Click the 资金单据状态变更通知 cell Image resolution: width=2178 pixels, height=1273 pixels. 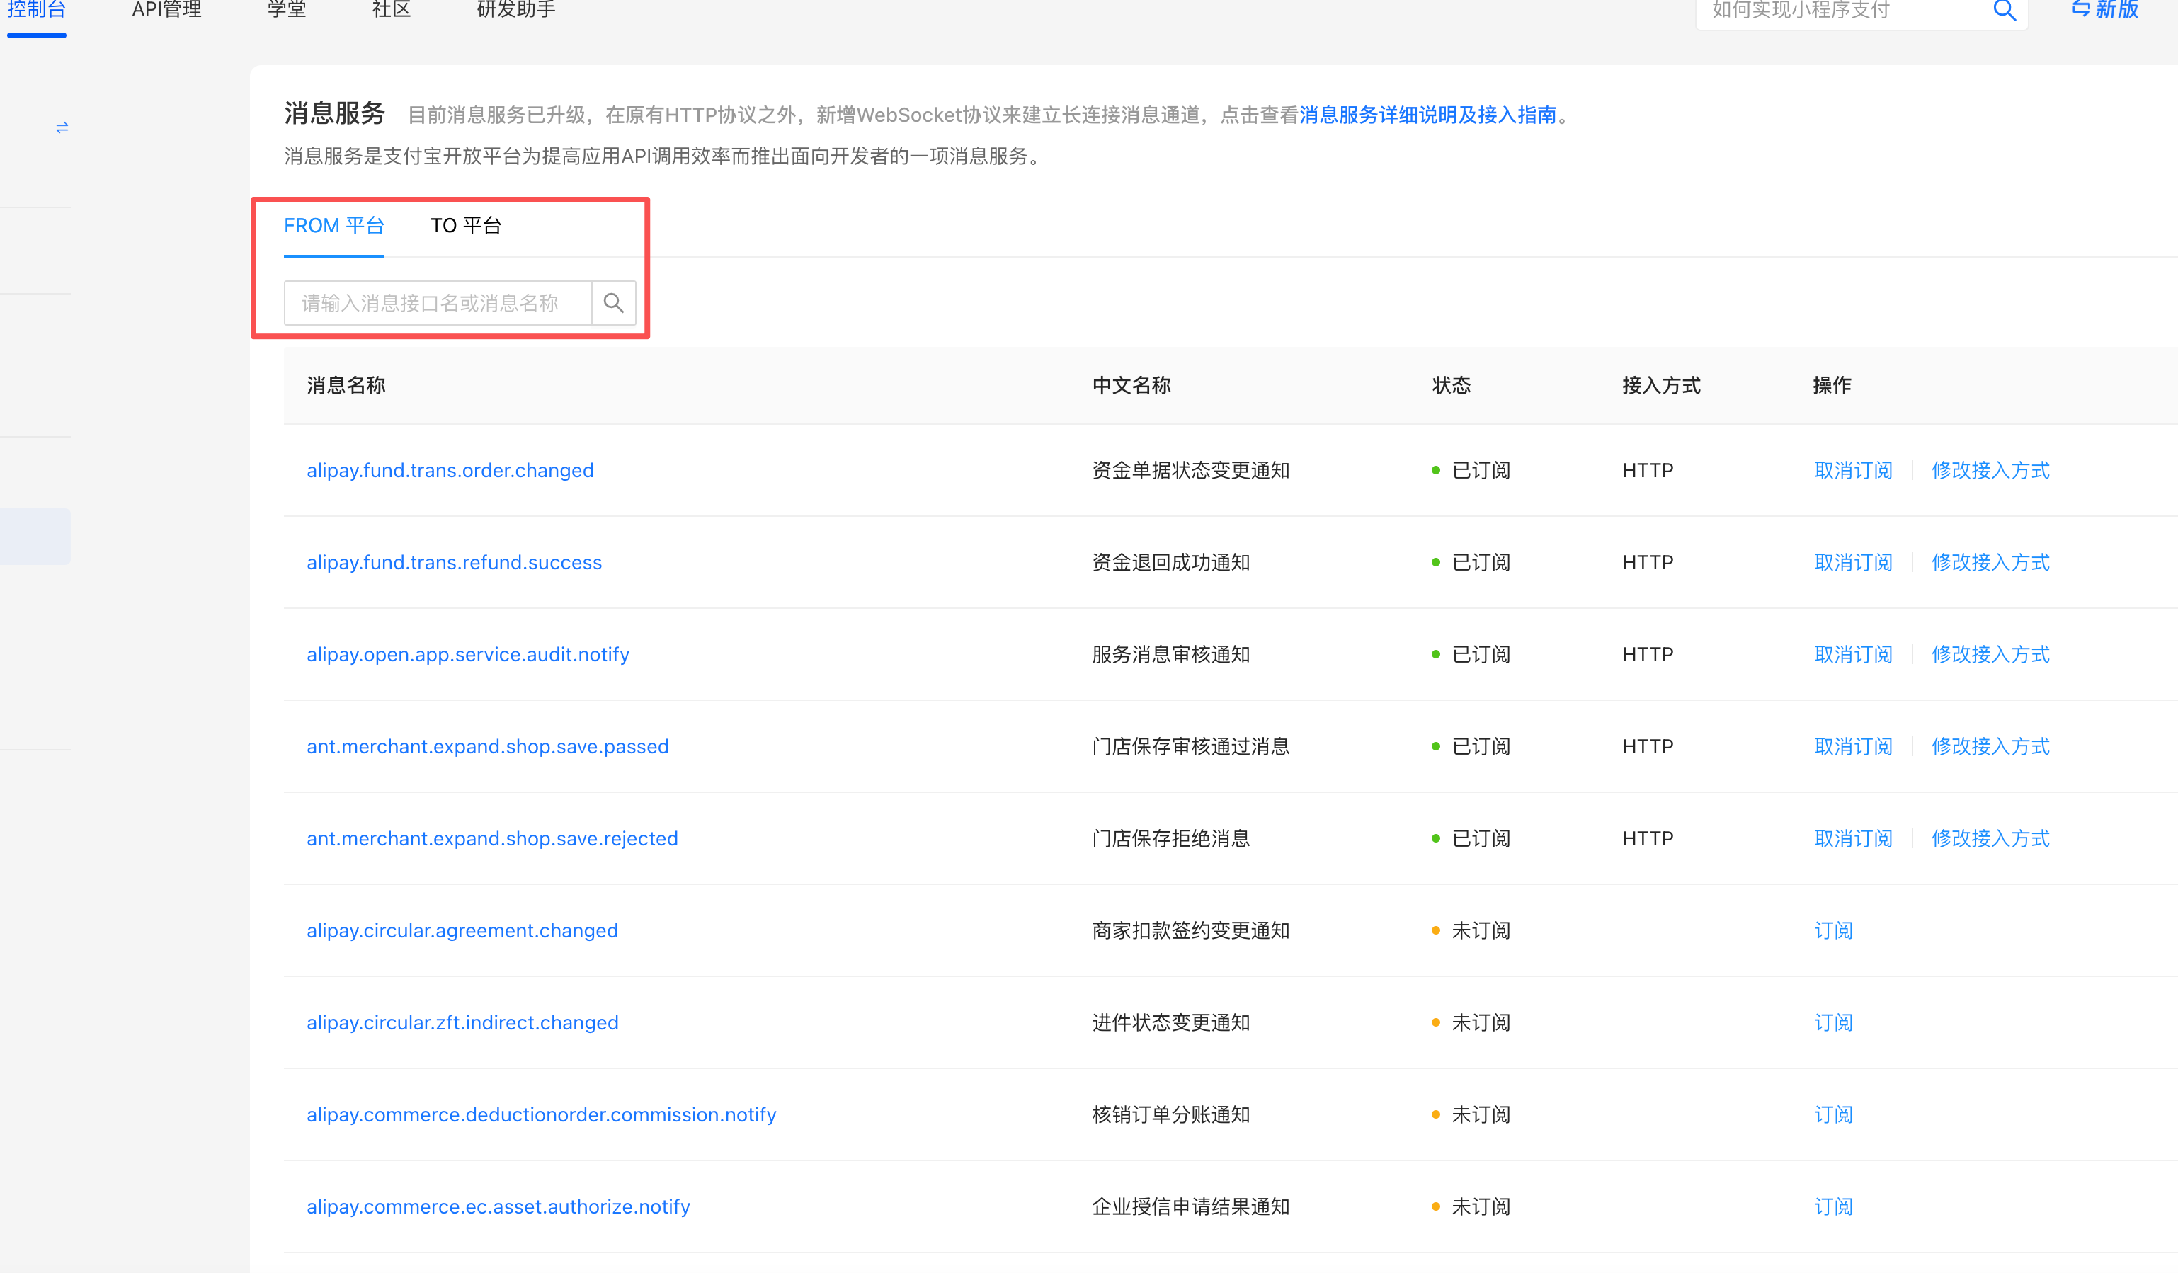coord(1191,470)
